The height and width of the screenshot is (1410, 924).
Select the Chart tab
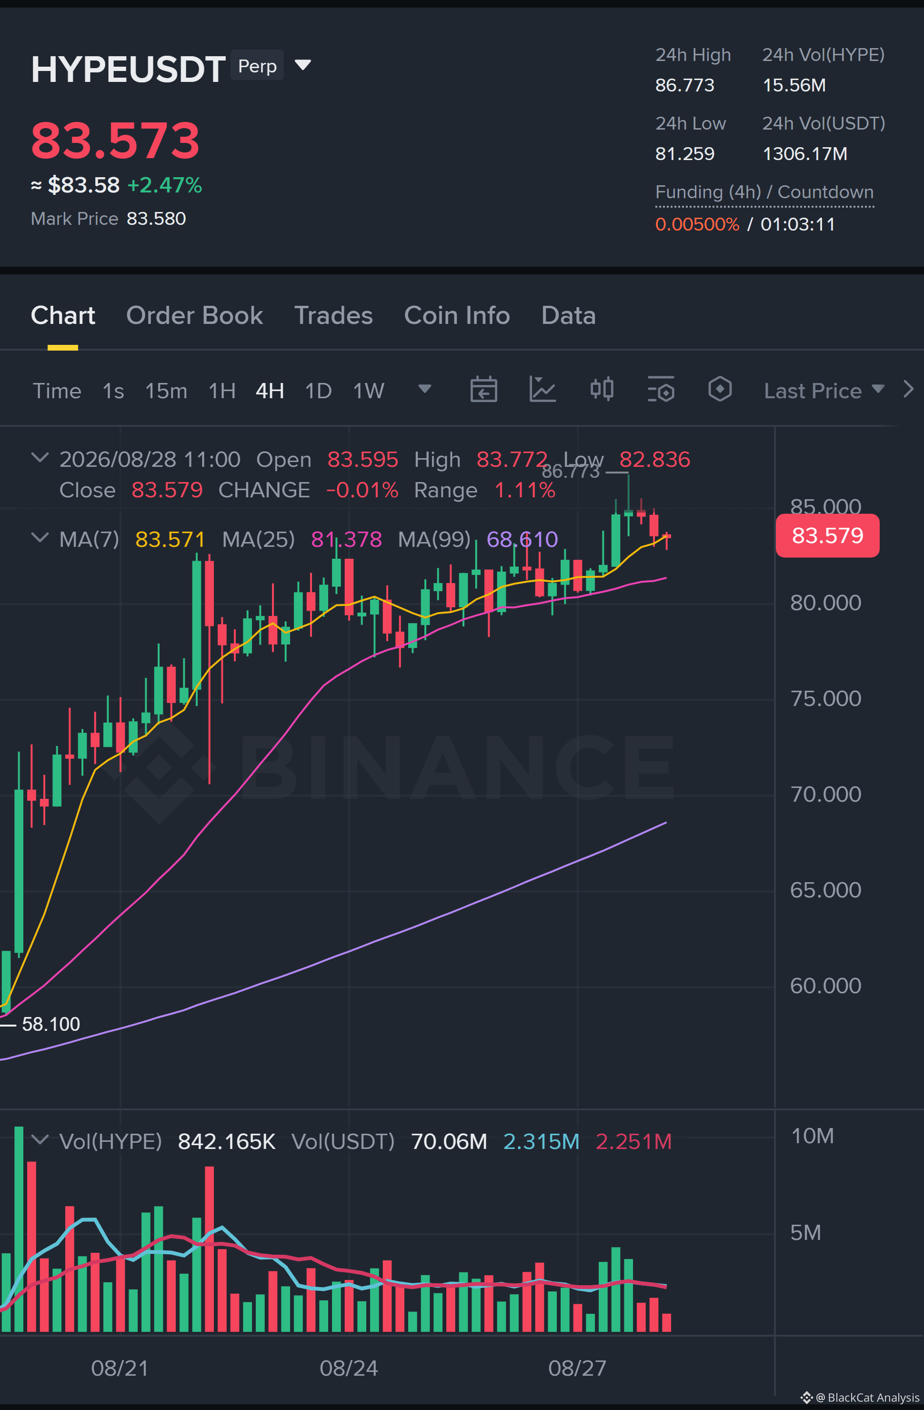click(x=63, y=316)
